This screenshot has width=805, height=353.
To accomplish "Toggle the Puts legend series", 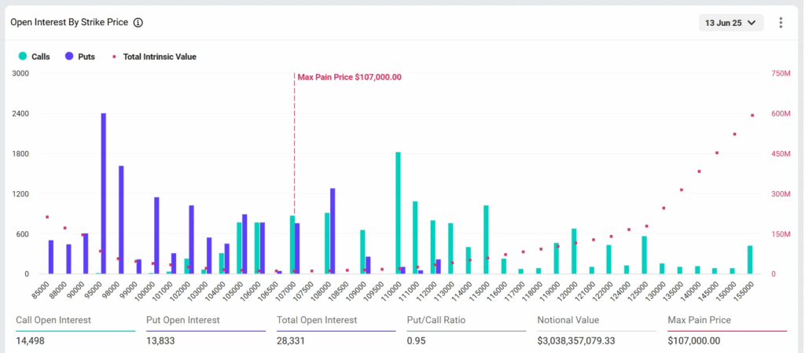I will pyautogui.click(x=80, y=57).
